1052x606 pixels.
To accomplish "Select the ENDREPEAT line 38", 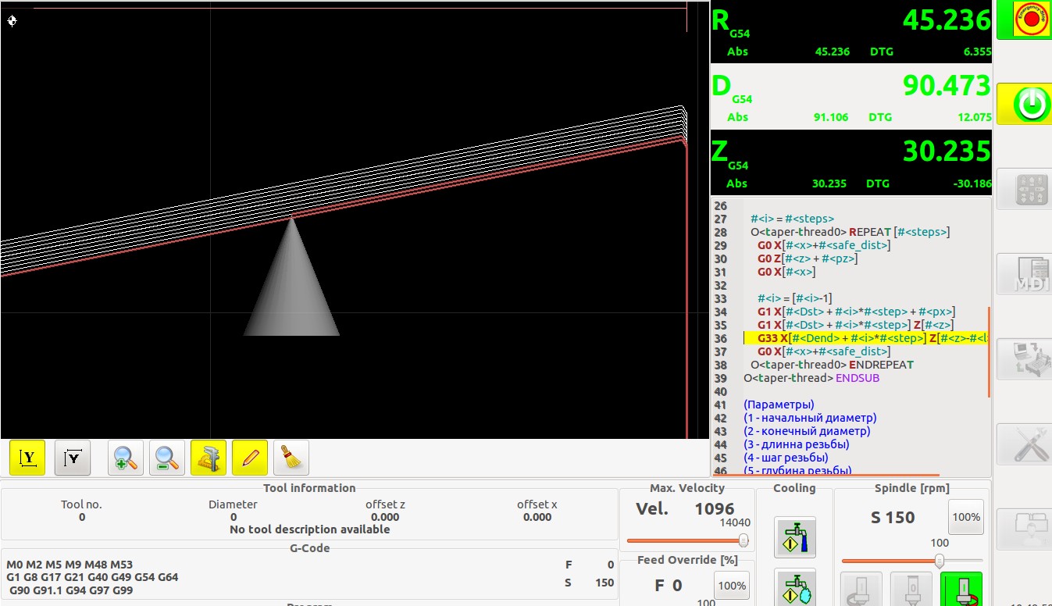I will (x=832, y=365).
